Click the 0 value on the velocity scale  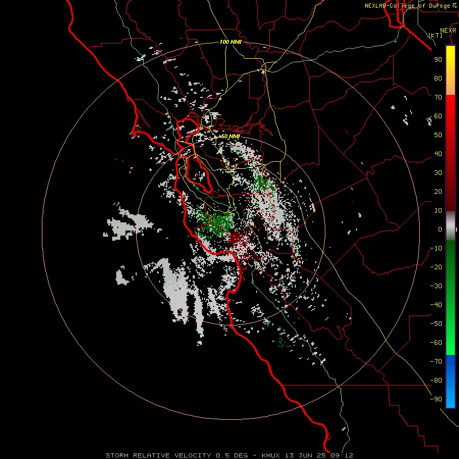point(440,229)
